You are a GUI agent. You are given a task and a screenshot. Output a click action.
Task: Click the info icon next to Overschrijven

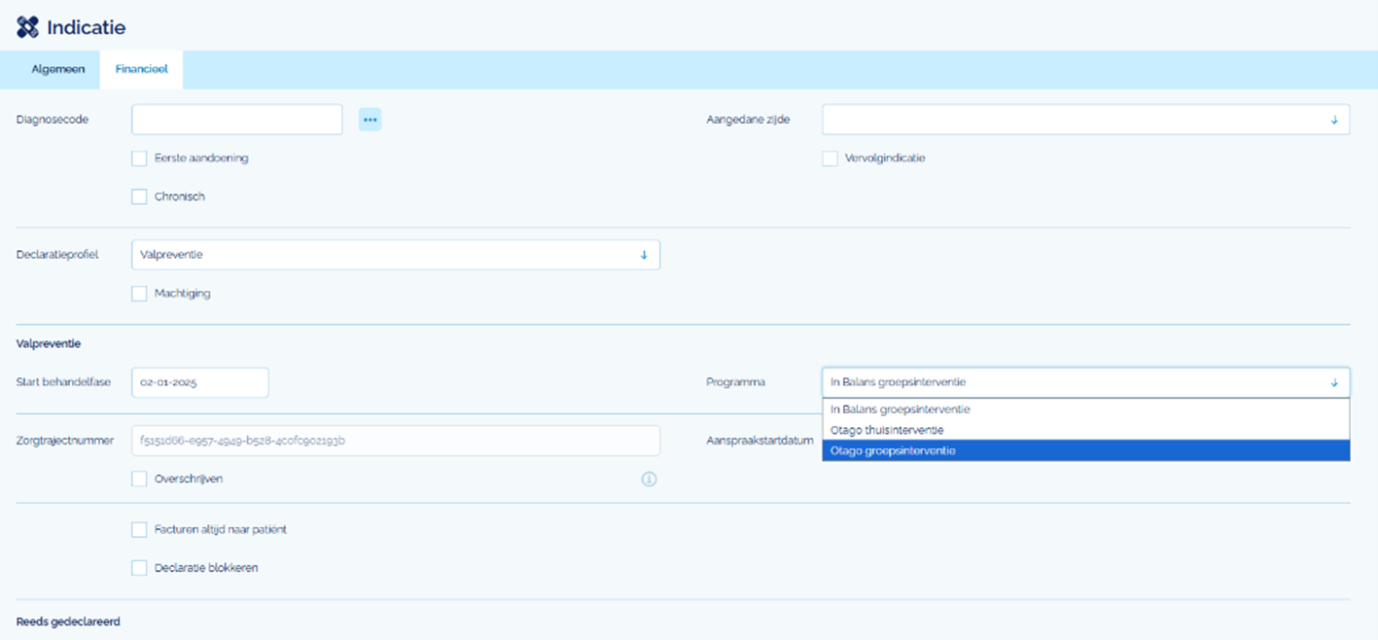click(649, 479)
